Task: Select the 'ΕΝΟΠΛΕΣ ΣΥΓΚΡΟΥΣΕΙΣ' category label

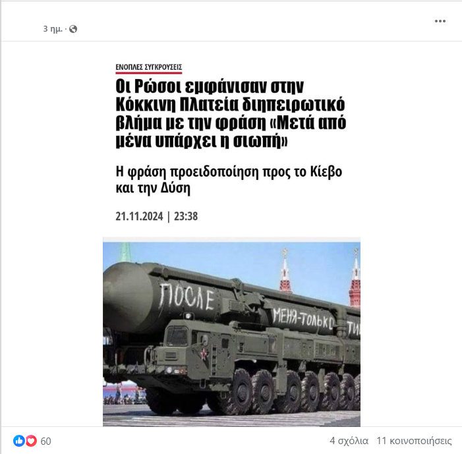Action: 149,67
